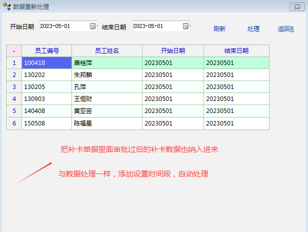Viewport: 308px width, 232px height.
Task: Sort by 员工编号 column header
Action: pyautogui.click(x=46, y=51)
